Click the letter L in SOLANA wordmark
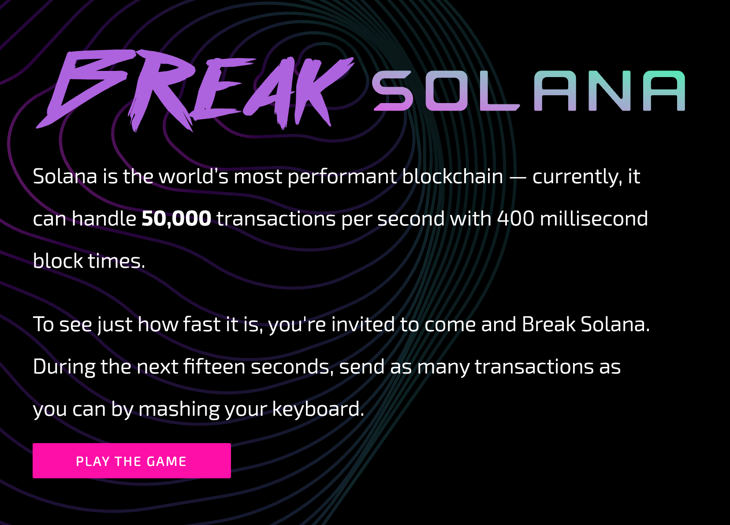 499,91
